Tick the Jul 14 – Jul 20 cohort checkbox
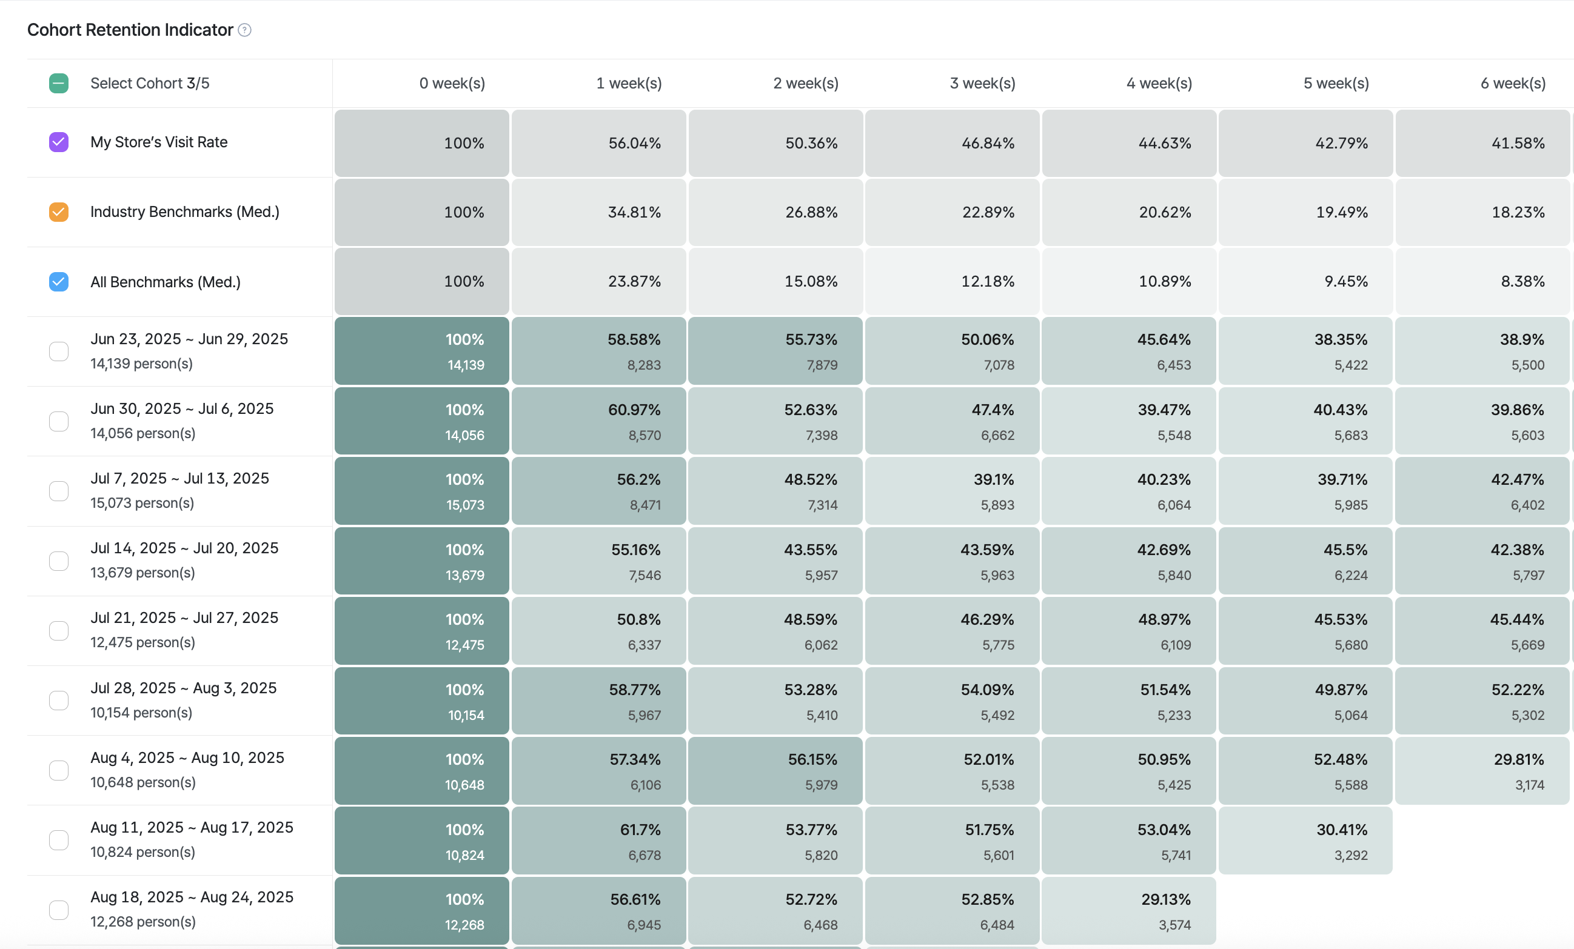The height and width of the screenshot is (949, 1574). [x=59, y=561]
